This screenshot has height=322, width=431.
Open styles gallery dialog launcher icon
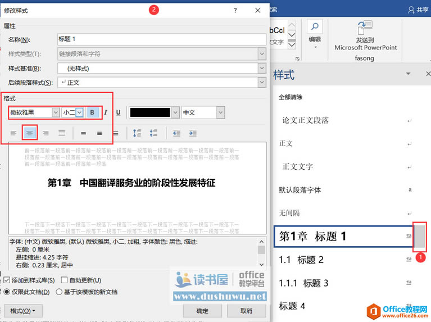(297, 58)
